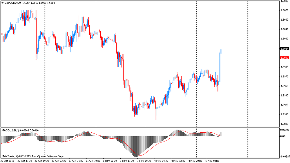
Task: Click the 4 Nov 12:30 time label
Action: pos(179,160)
